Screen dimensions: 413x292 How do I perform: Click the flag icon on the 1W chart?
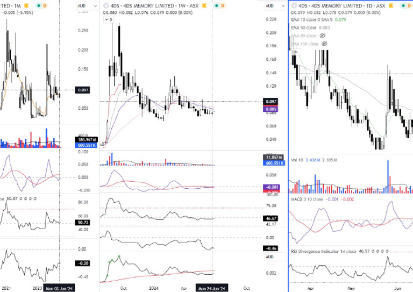(x=204, y=5)
